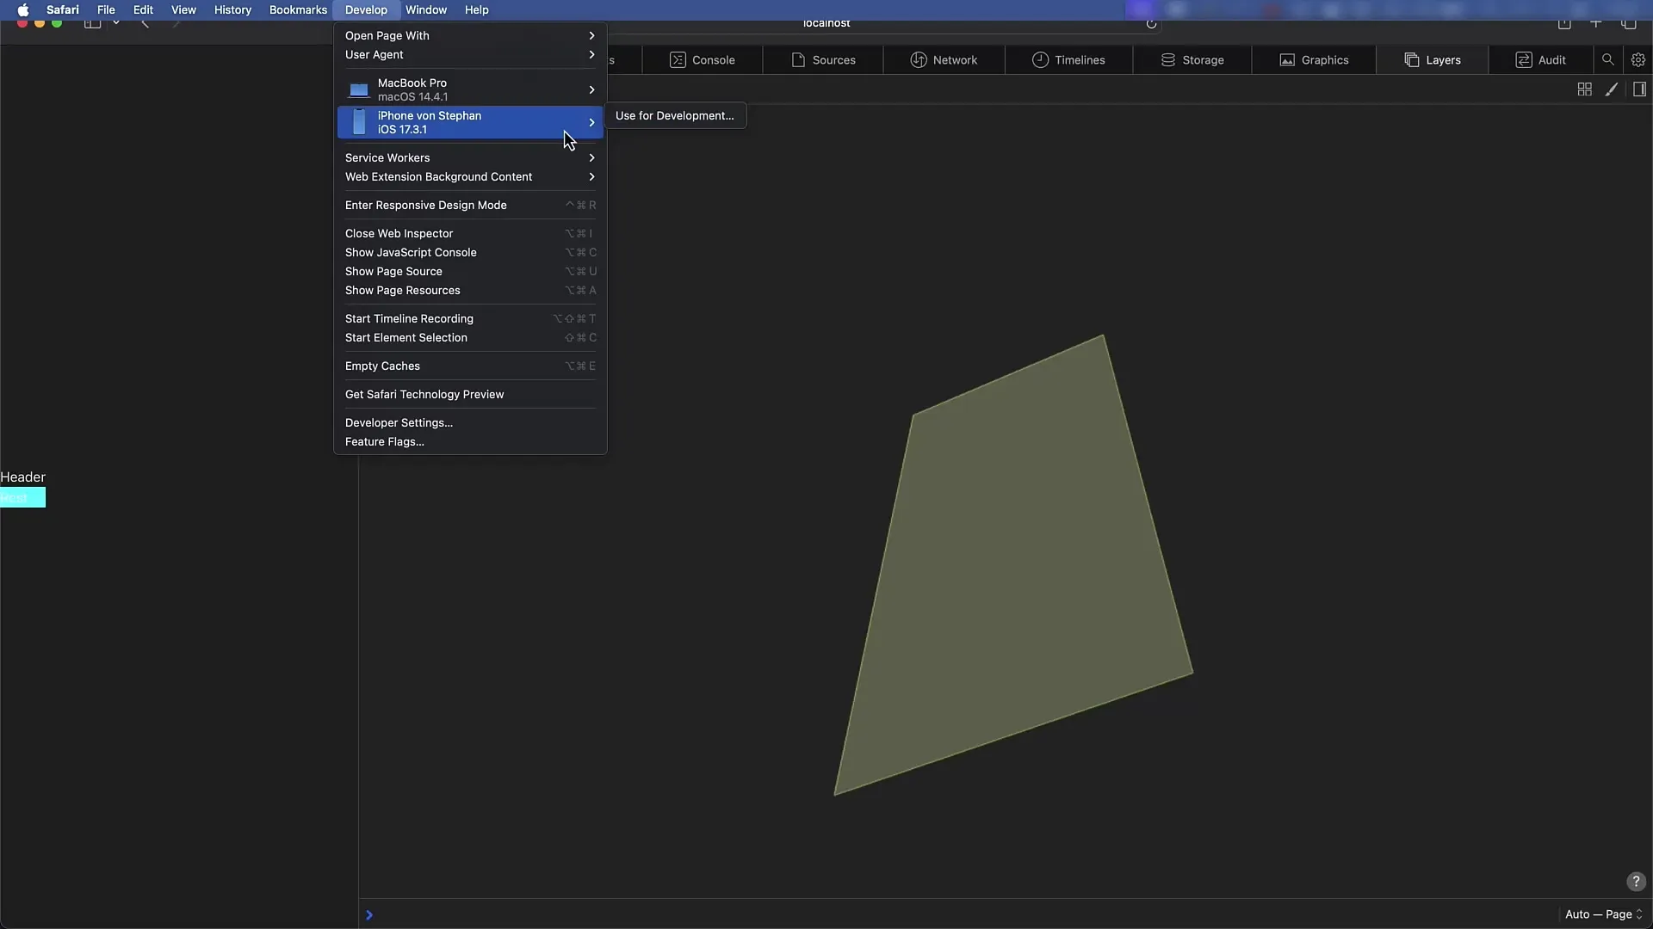Choose Close Web Inspector
The image size is (1653, 929).
click(470, 233)
